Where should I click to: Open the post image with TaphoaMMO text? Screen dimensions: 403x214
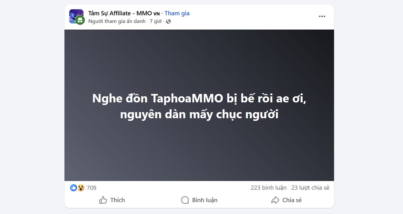coord(199,106)
